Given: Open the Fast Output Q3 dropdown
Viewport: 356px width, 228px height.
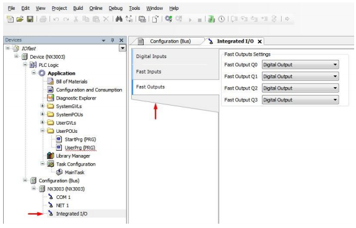Looking at the screenshot, I should (x=300, y=99).
